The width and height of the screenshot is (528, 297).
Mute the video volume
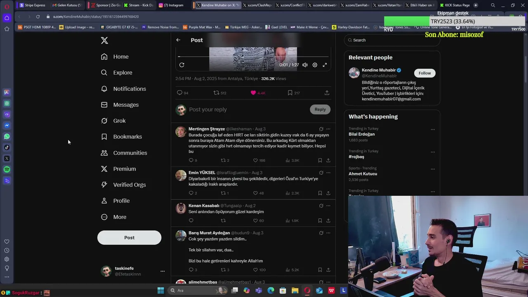(x=305, y=65)
